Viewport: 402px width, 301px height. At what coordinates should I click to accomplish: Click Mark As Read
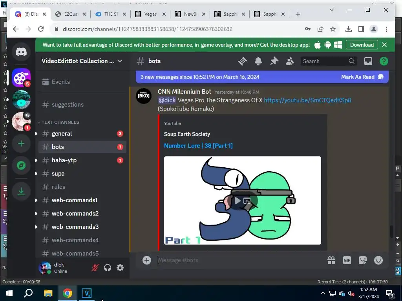[362, 77]
